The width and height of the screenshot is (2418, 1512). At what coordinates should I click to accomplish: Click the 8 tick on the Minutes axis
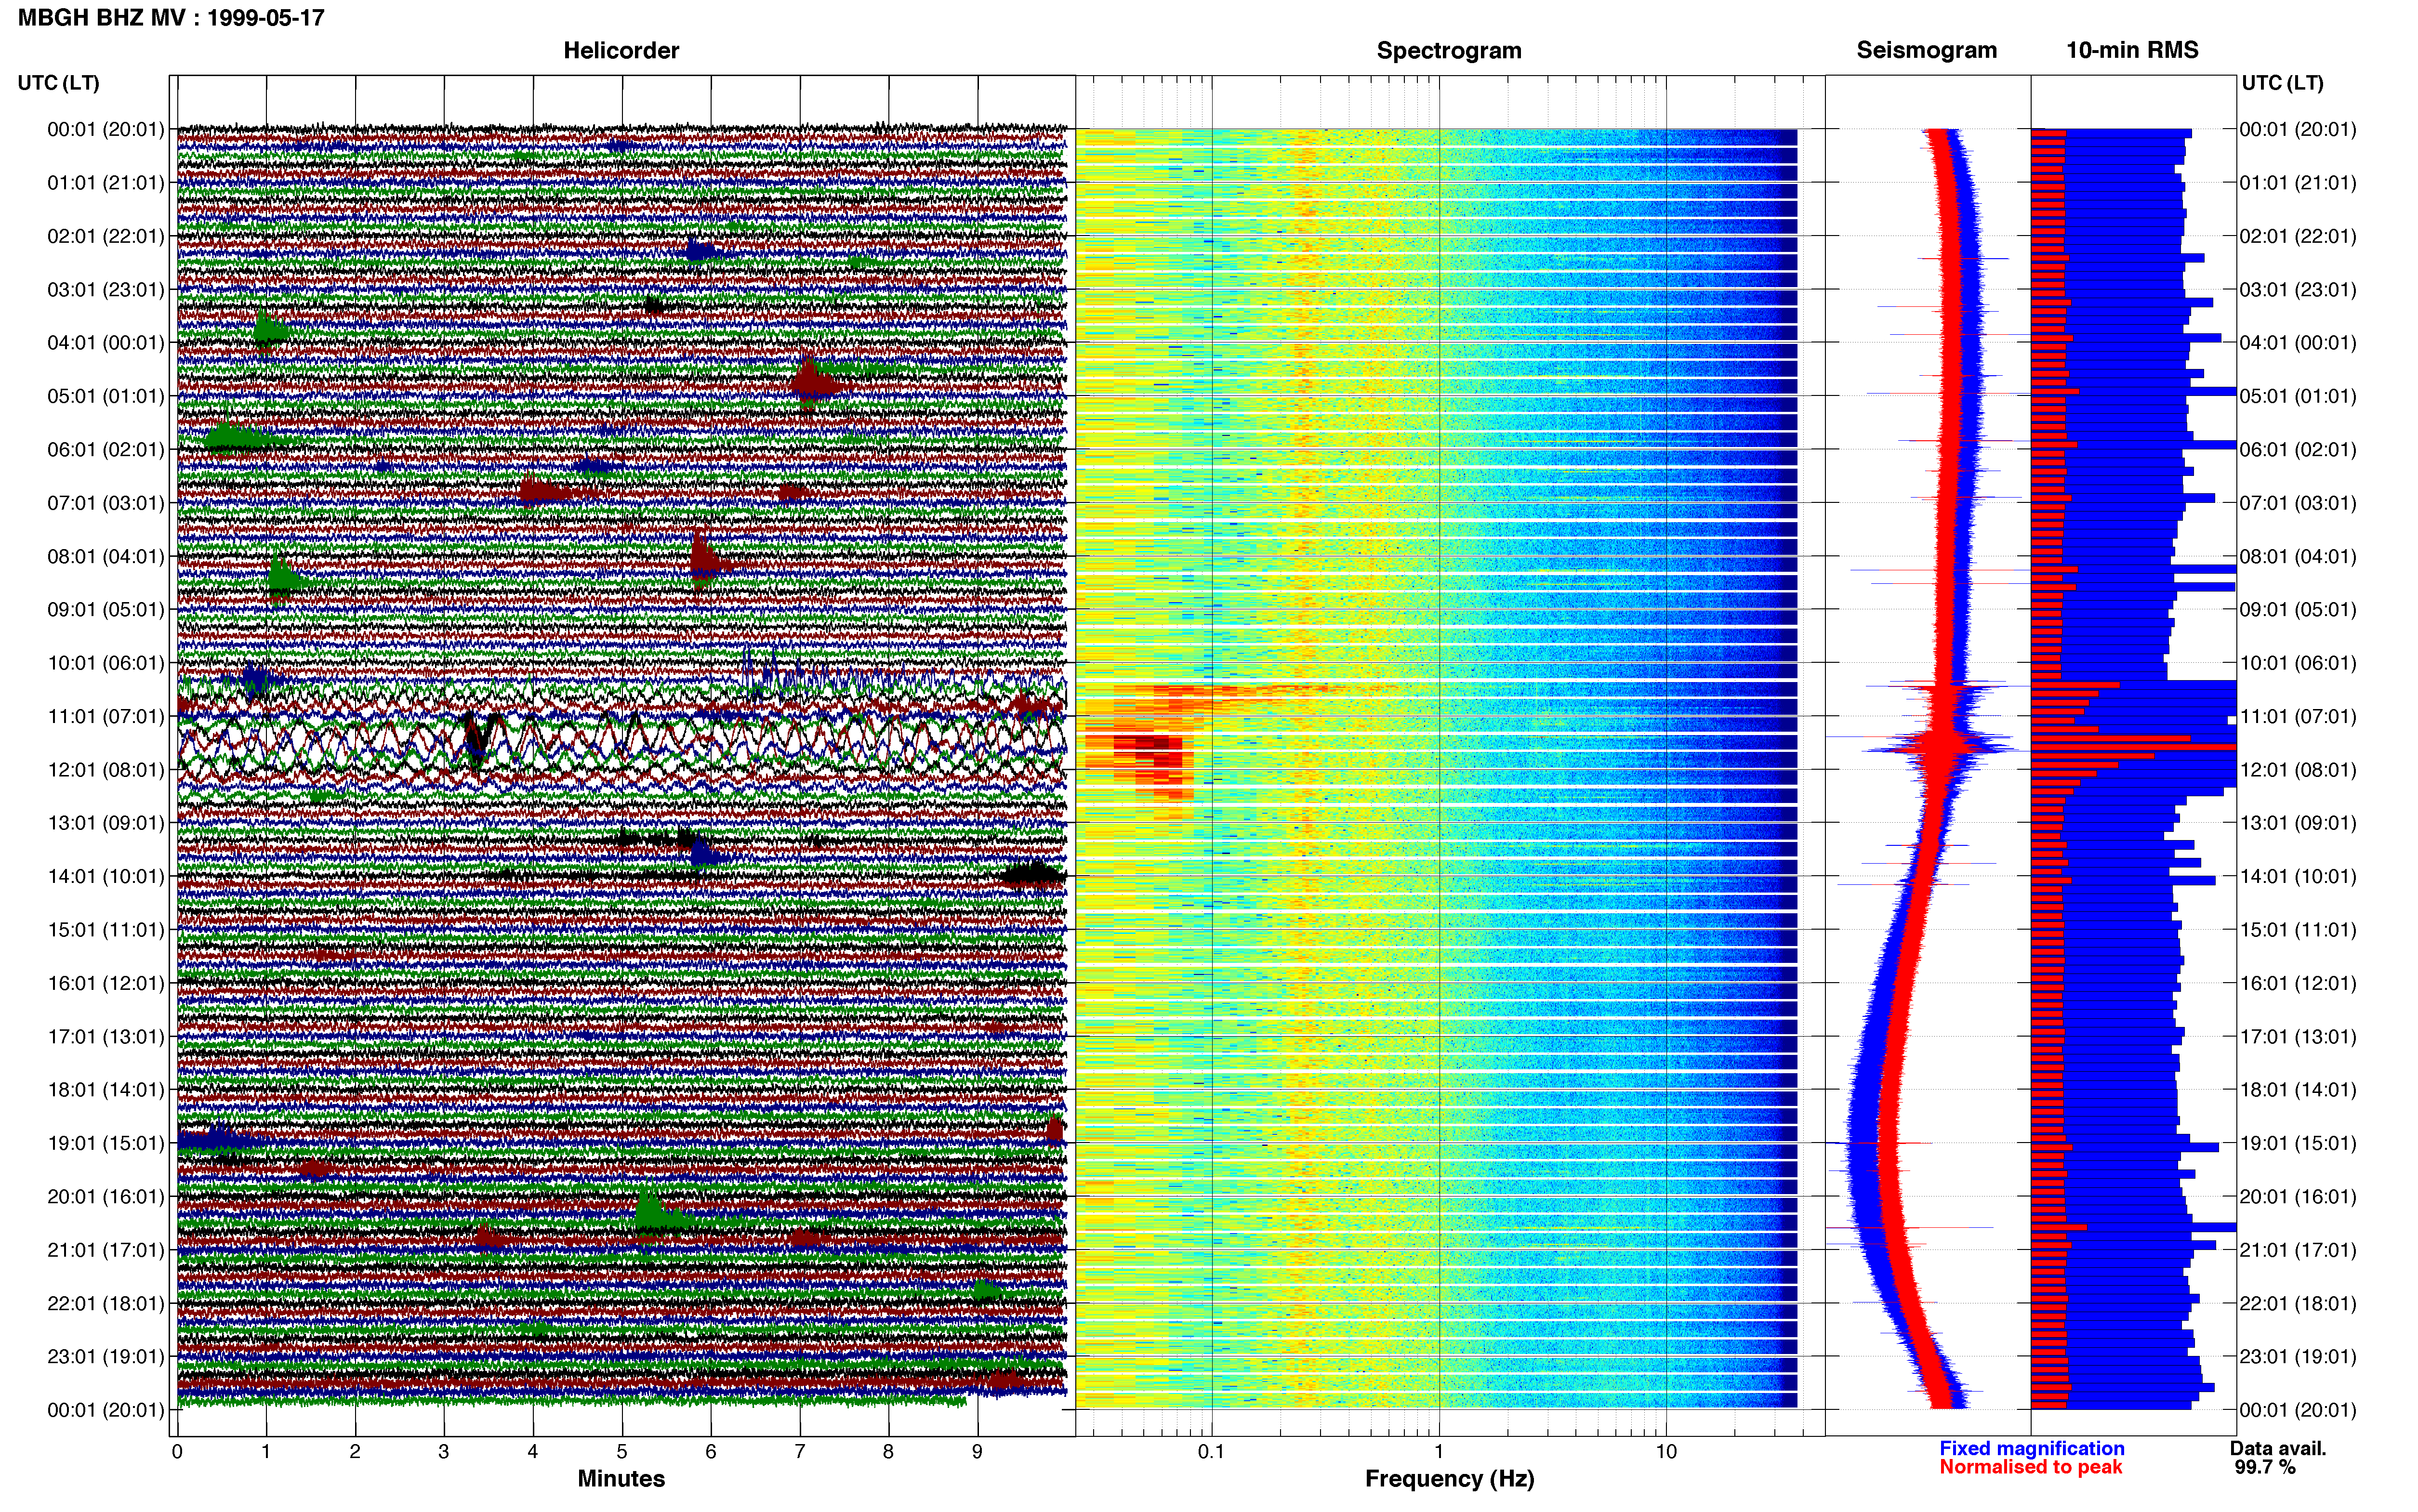coord(889,1452)
